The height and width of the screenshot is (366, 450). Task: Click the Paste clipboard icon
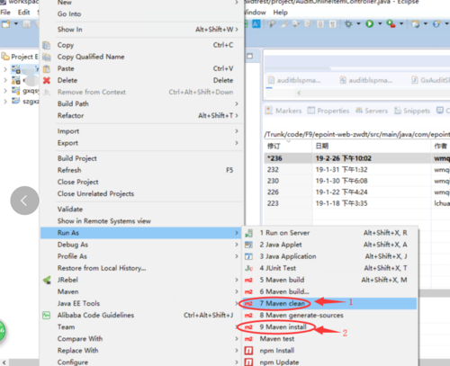coord(47,69)
